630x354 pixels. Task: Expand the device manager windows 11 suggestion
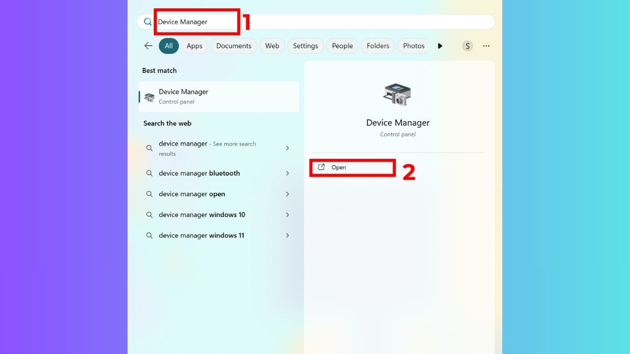pos(287,235)
